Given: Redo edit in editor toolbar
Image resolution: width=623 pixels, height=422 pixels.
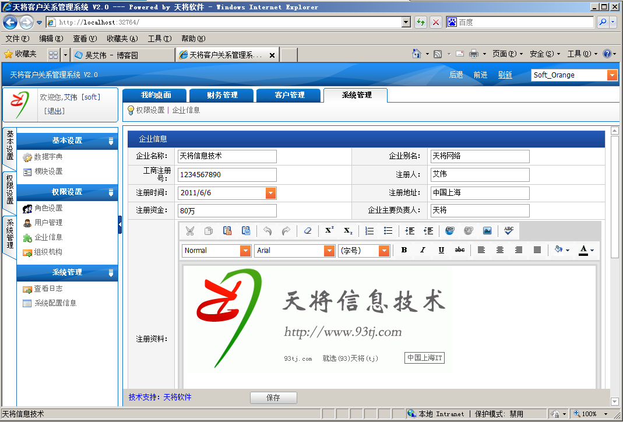Looking at the screenshot, I should (x=286, y=231).
